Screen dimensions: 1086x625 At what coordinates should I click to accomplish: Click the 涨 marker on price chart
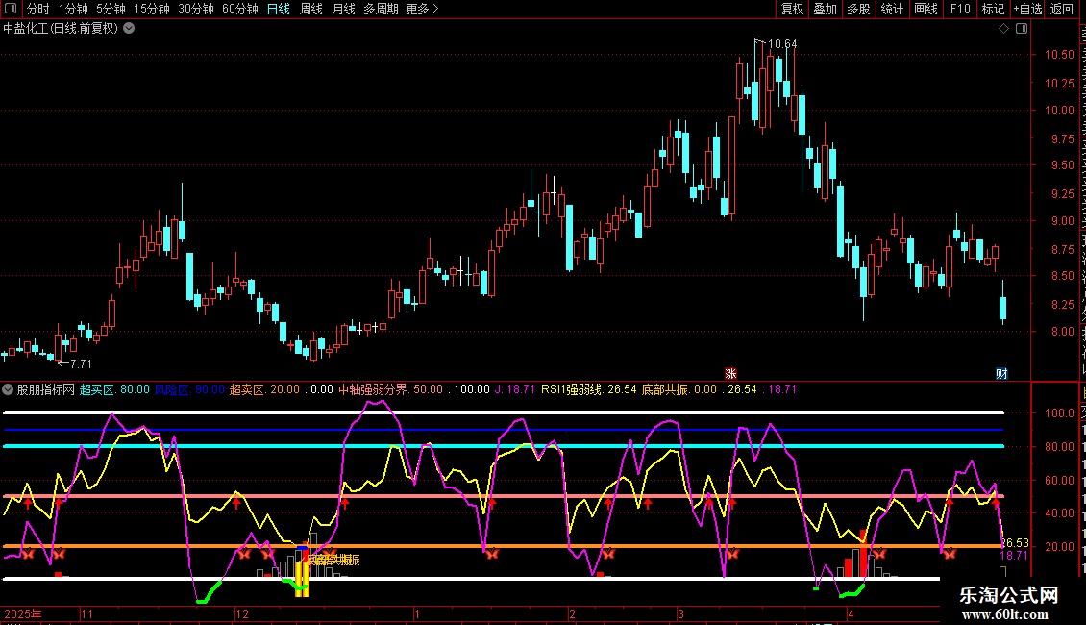pyautogui.click(x=730, y=373)
